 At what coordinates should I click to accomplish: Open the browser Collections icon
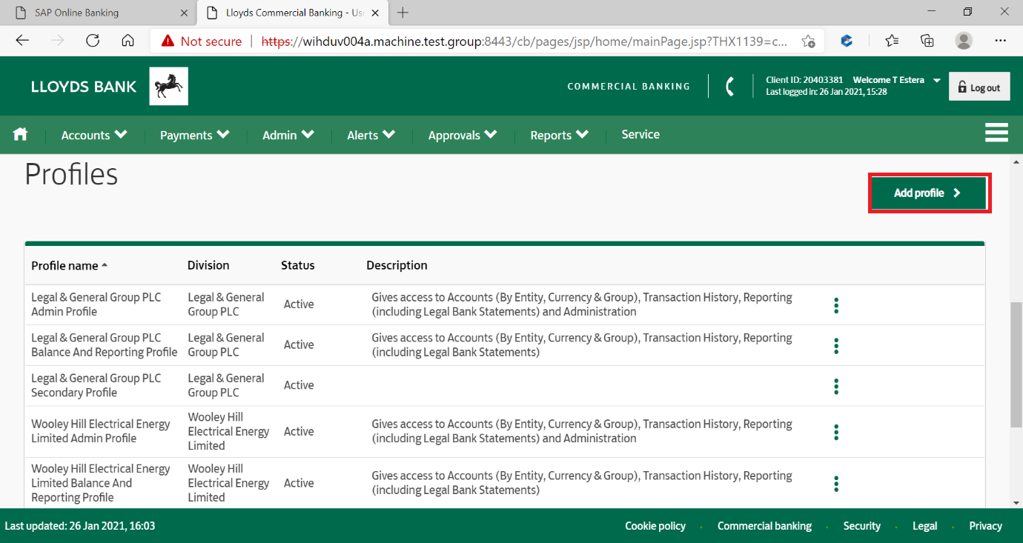tap(927, 41)
